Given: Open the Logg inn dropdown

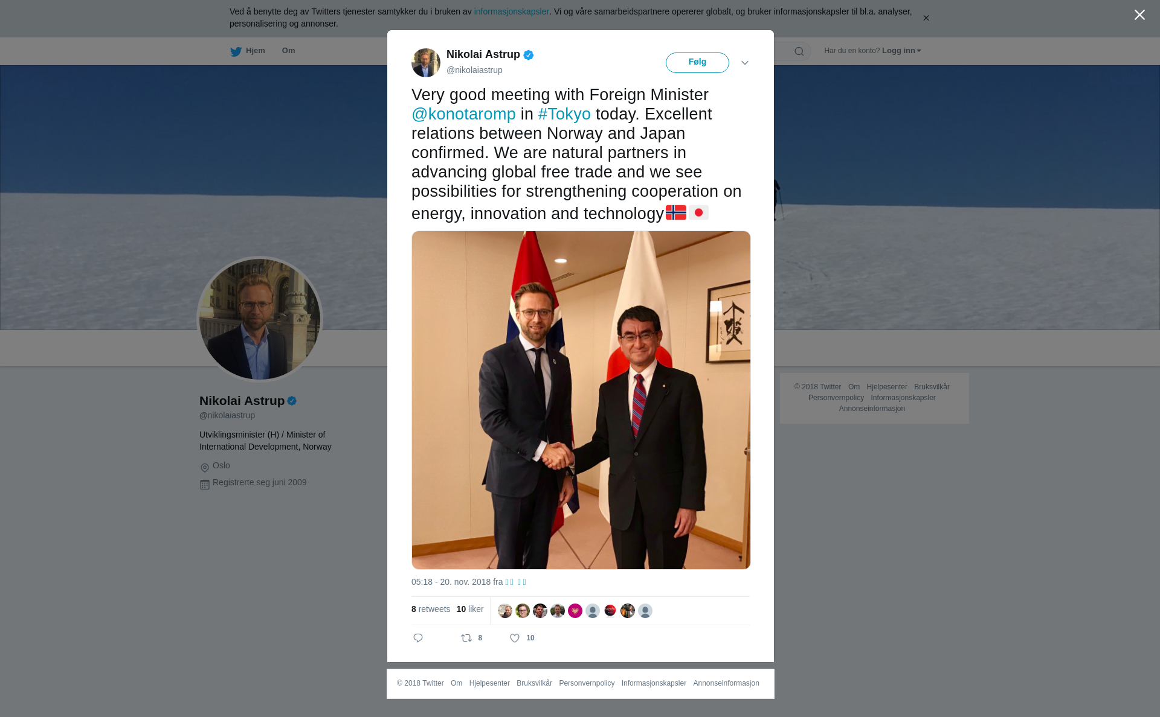Looking at the screenshot, I should click(x=901, y=51).
